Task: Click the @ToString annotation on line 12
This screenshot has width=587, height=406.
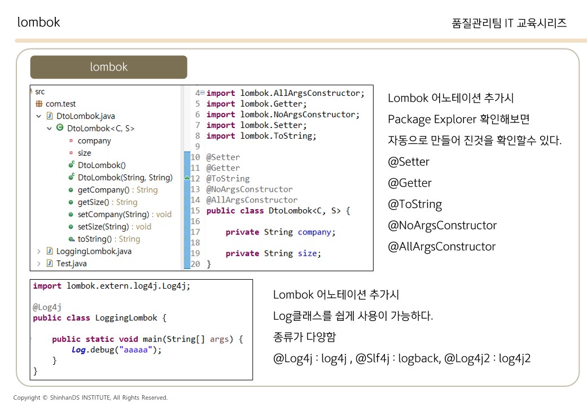Action: [x=227, y=179]
